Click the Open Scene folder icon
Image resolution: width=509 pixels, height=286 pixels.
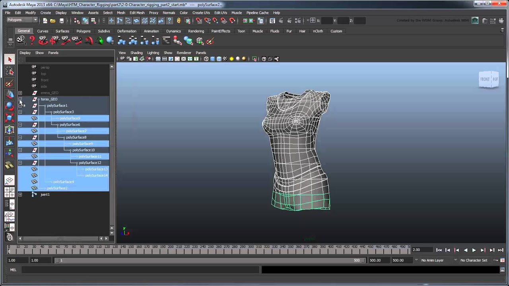(53, 21)
